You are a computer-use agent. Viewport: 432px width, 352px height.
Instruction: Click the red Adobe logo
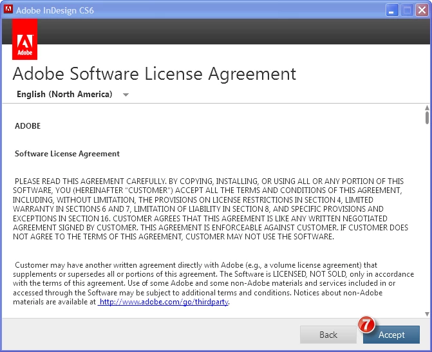[25, 39]
